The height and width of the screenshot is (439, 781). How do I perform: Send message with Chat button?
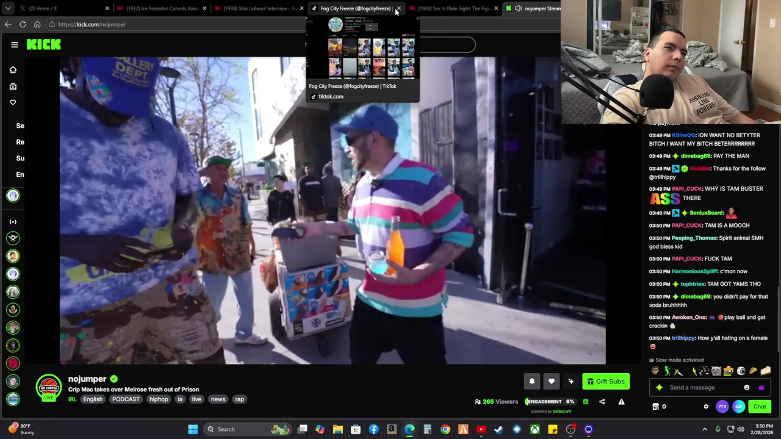tap(760, 407)
